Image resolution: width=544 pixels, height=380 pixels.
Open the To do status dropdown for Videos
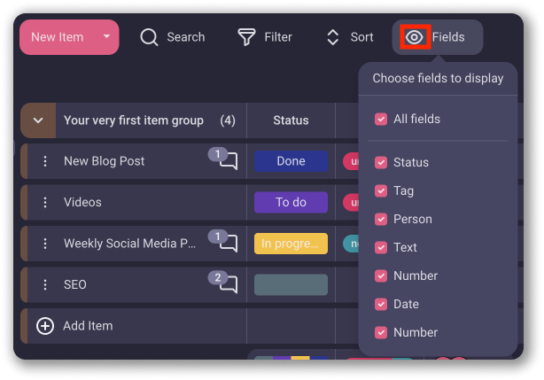point(291,202)
